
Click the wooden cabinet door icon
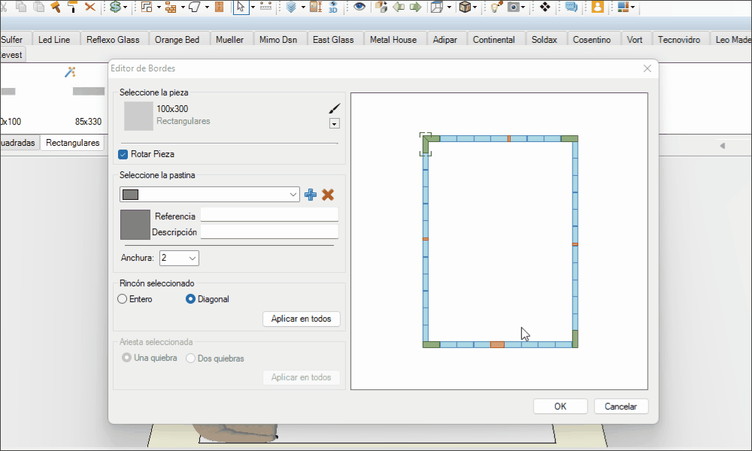[x=219, y=7]
